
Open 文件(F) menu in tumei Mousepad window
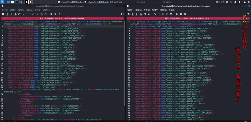[x=5, y=10]
